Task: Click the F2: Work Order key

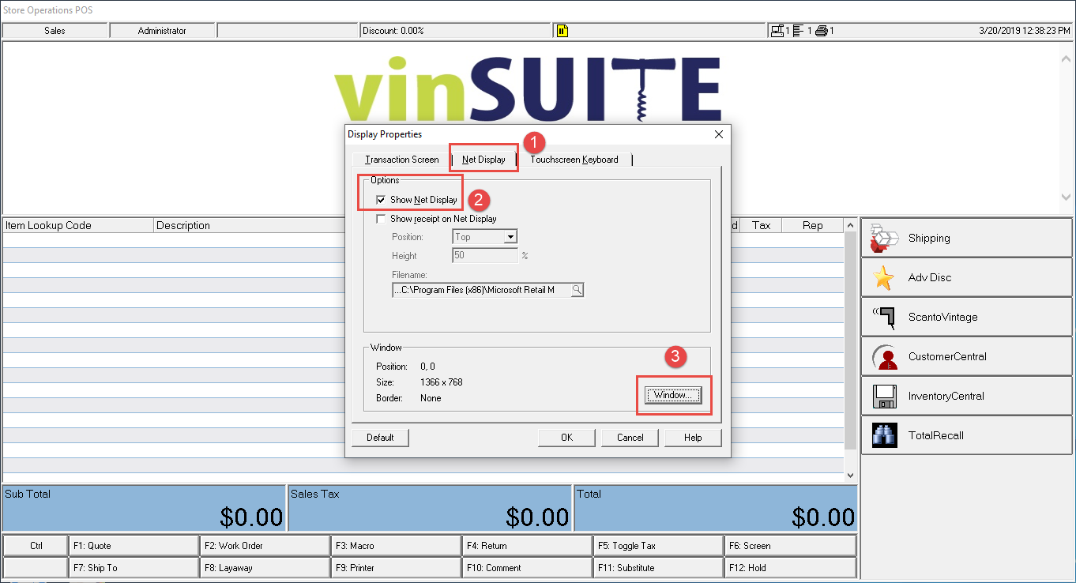Action: click(265, 546)
